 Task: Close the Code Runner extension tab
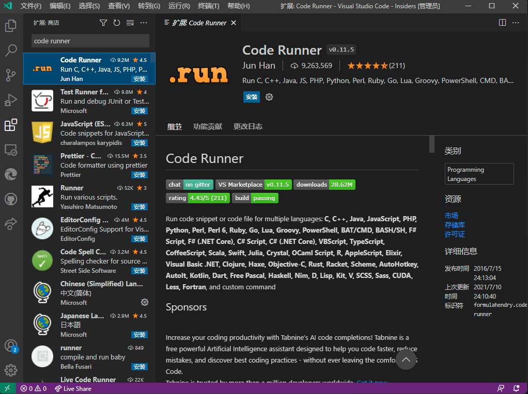tap(234, 23)
